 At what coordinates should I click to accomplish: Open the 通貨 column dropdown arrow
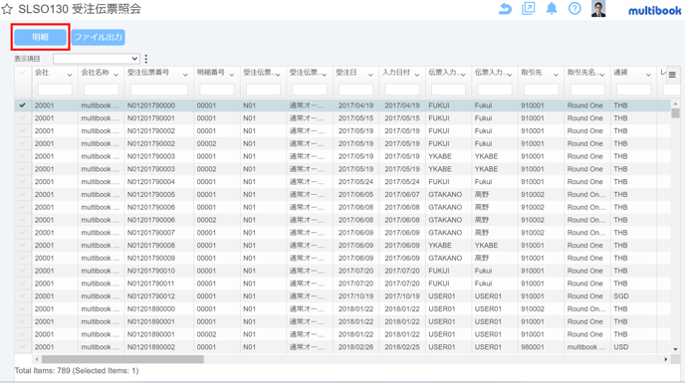(648, 76)
